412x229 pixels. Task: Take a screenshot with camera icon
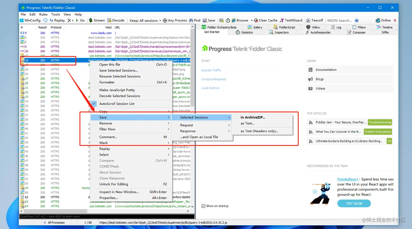pos(222,20)
